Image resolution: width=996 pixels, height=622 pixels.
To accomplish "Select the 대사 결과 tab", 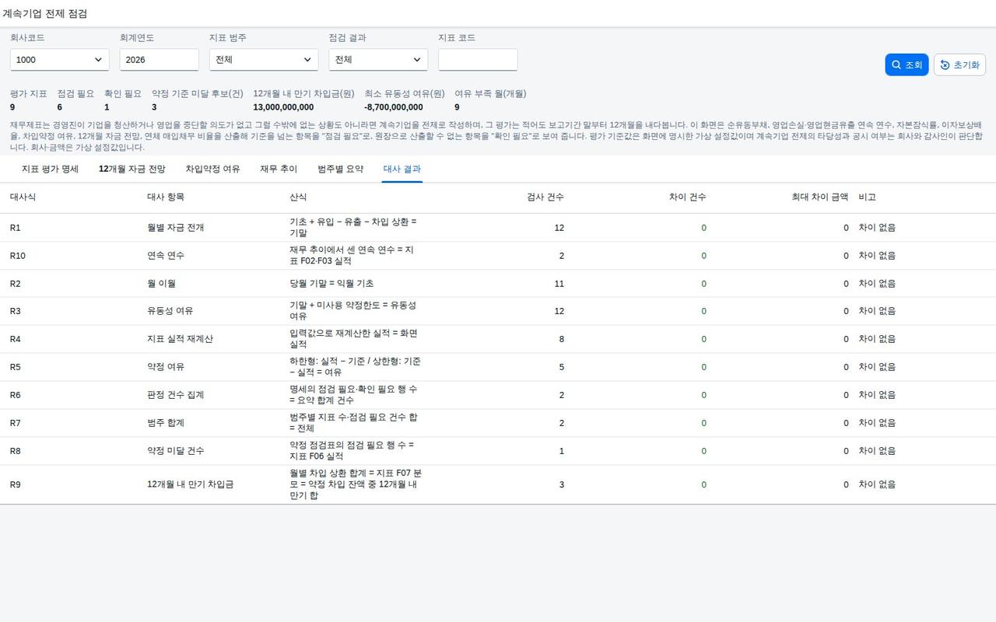I will tap(402, 169).
